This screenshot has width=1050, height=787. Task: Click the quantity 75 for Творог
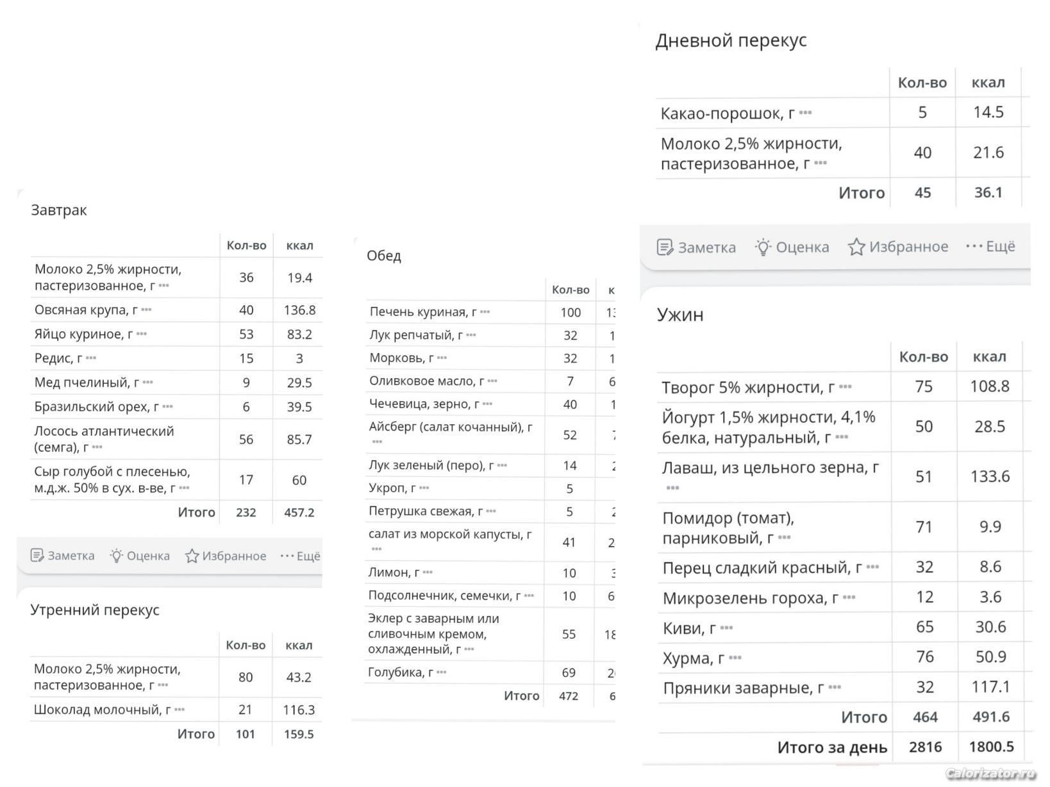[x=923, y=386]
